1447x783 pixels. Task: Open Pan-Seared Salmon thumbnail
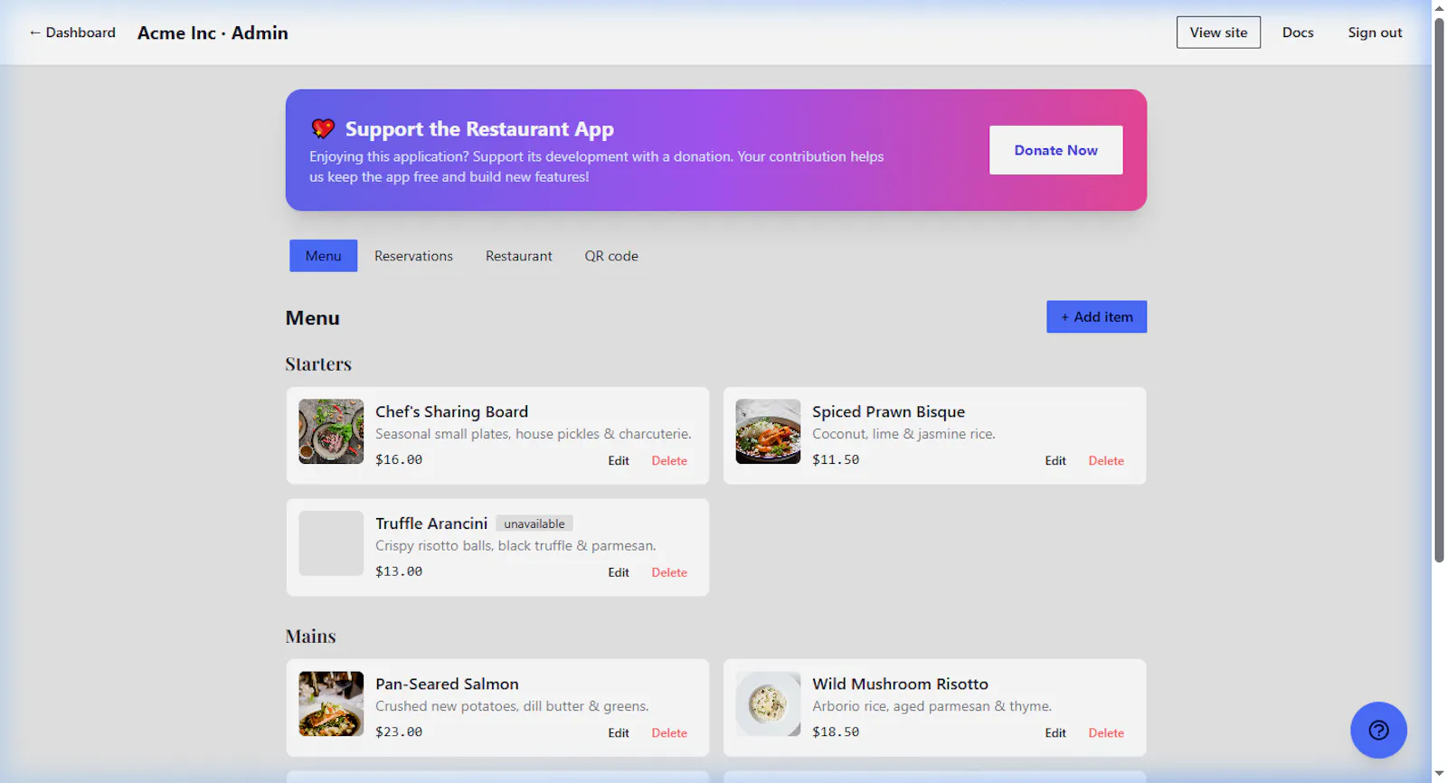(x=331, y=703)
